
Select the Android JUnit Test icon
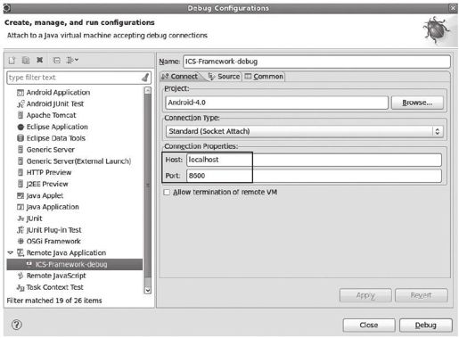[20, 104]
